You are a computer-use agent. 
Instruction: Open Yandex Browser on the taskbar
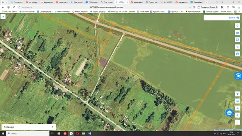click(x=71, y=133)
